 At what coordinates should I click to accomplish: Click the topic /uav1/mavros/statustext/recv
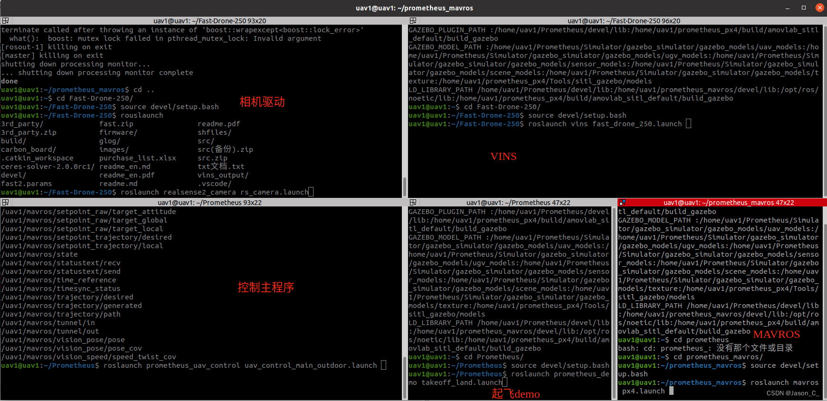click(x=61, y=263)
